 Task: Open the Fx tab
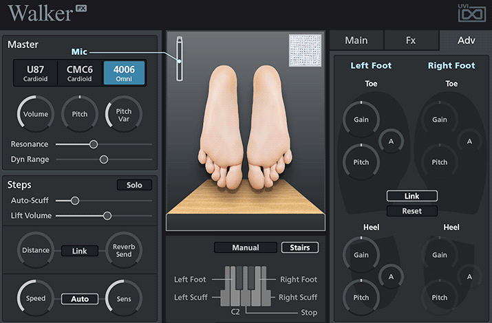point(411,41)
